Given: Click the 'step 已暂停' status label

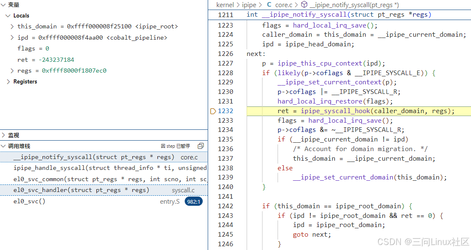Looking at the screenshot, I should pos(176,146).
